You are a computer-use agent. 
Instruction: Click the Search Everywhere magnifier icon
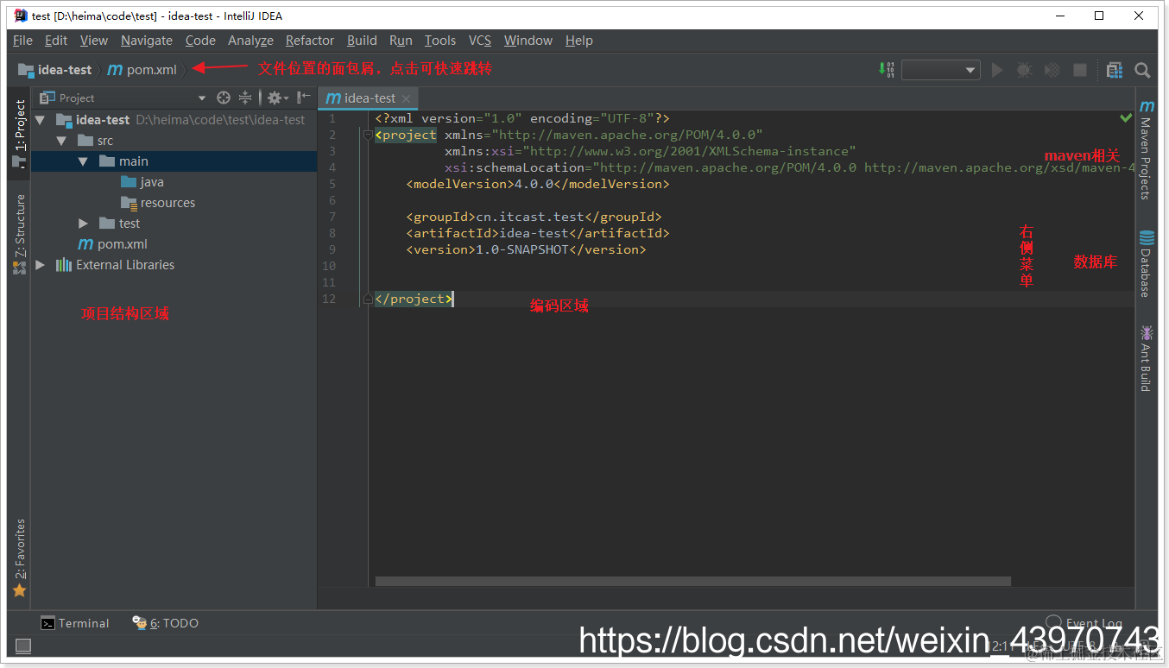click(x=1142, y=70)
